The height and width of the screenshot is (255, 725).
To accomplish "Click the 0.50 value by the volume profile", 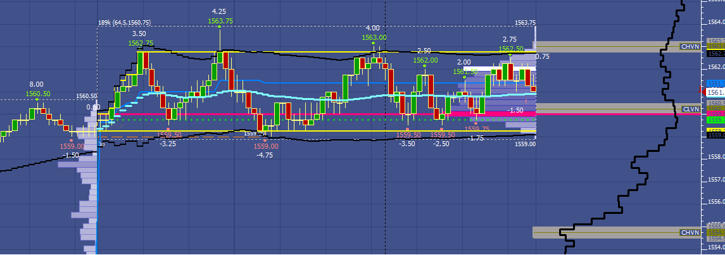I will point(94,107).
